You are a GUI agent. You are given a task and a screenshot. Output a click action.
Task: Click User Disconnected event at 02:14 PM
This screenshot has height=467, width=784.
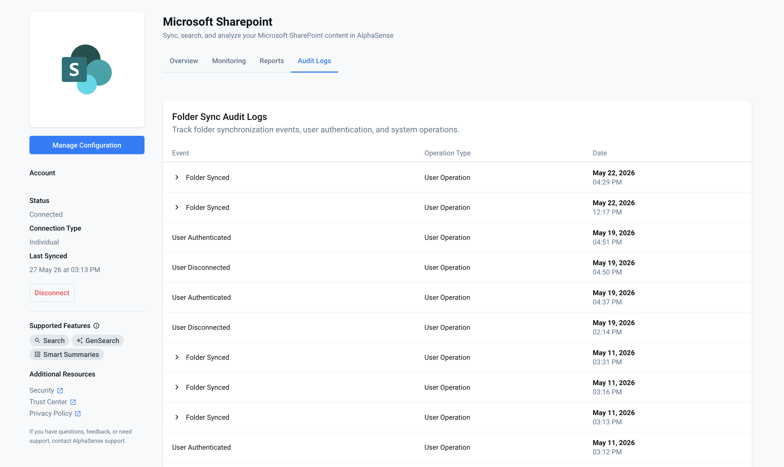201,327
